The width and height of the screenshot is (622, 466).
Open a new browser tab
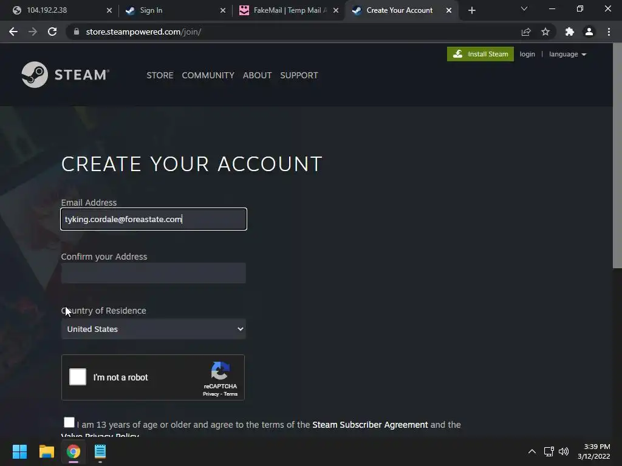click(x=471, y=10)
